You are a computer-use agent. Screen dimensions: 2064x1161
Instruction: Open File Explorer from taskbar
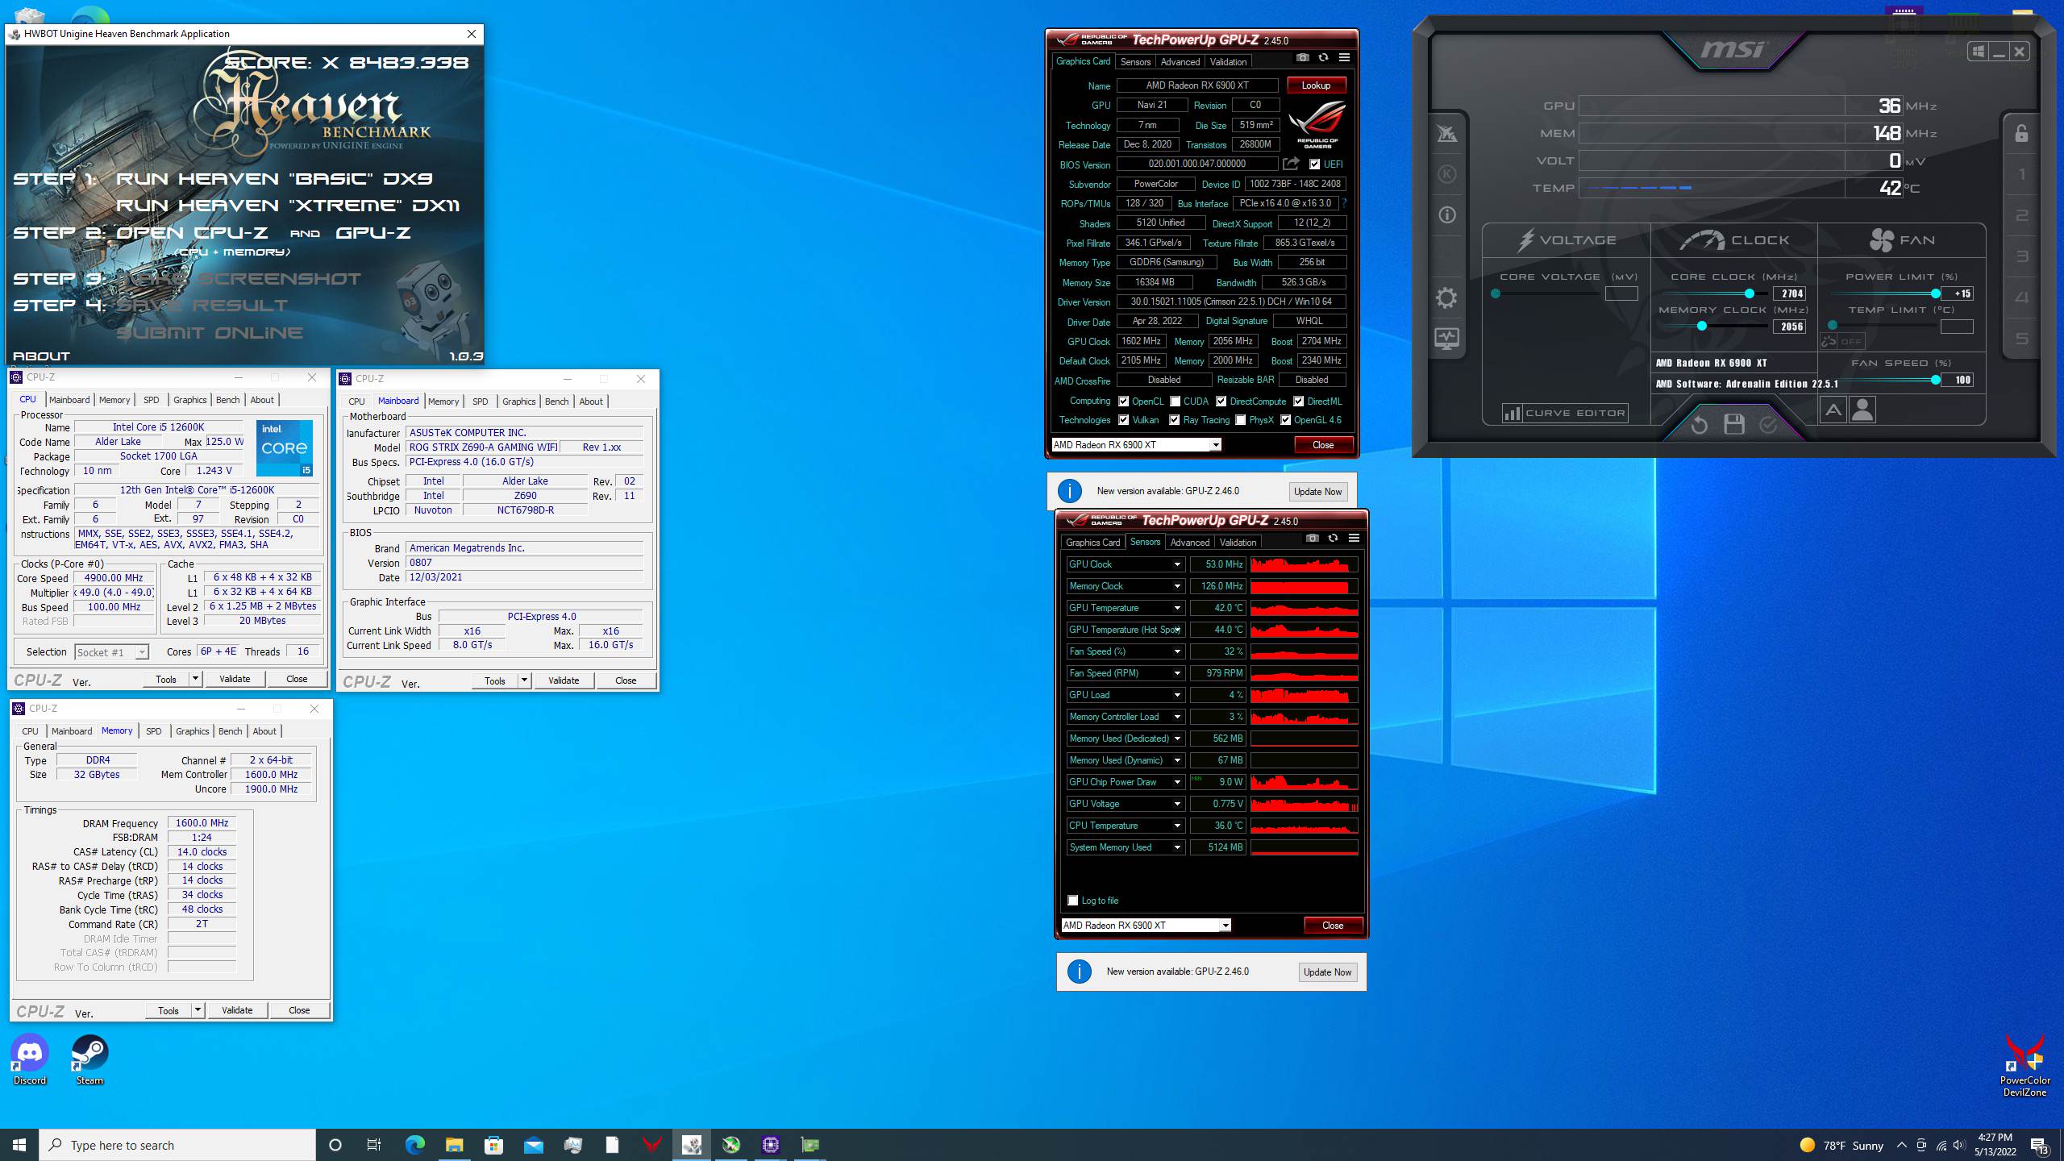(454, 1145)
